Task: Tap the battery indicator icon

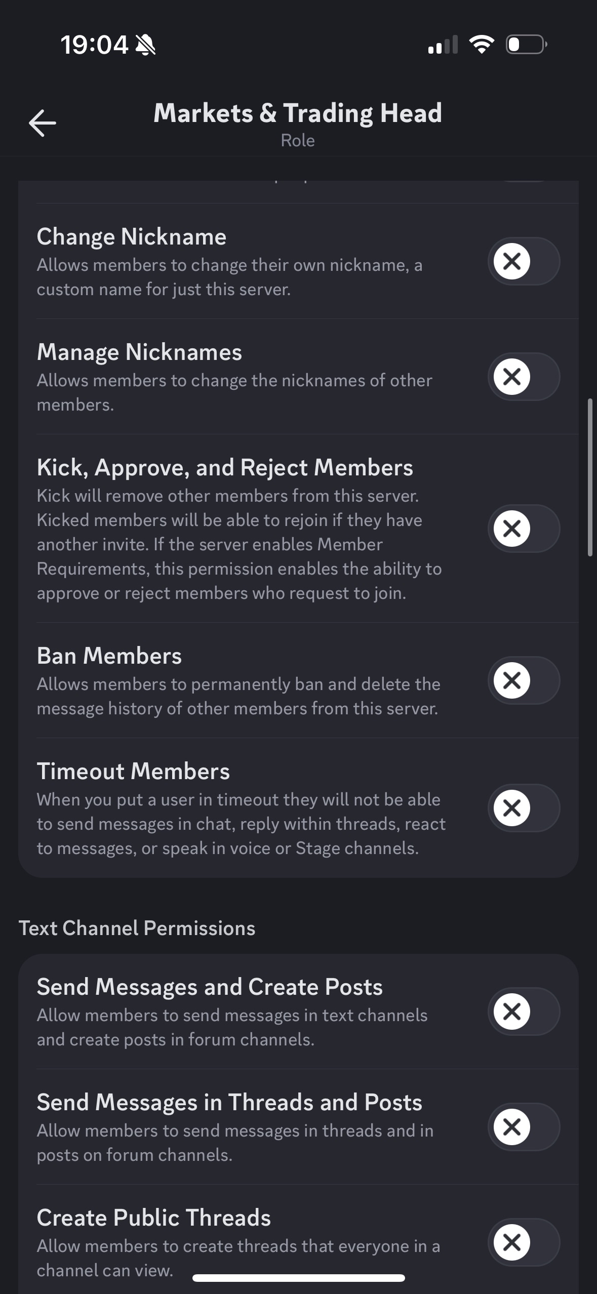Action: click(x=526, y=45)
